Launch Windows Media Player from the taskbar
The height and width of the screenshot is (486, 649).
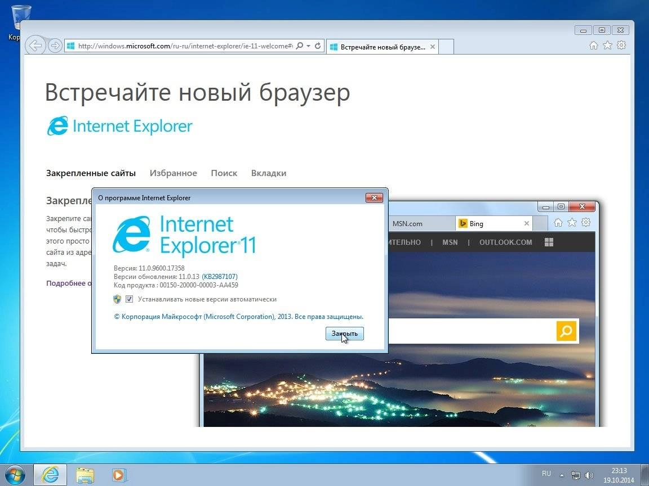tap(119, 475)
